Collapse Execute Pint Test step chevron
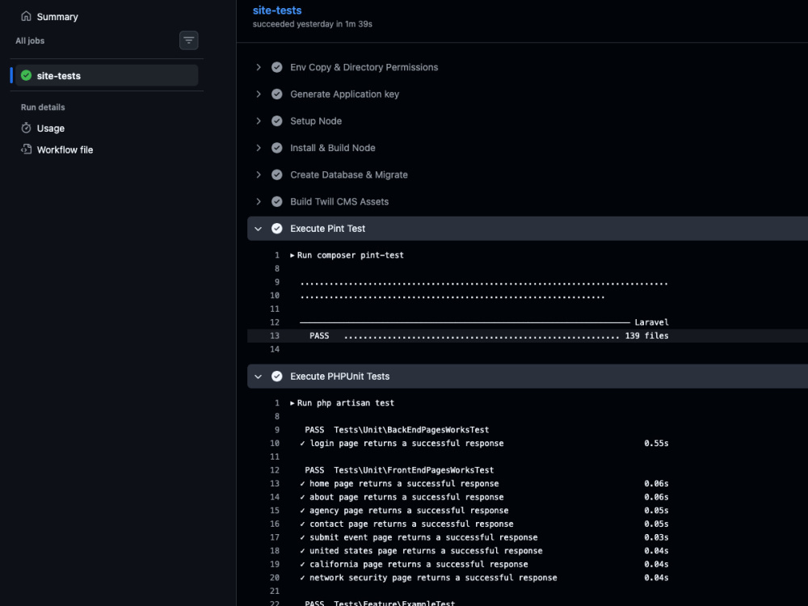The width and height of the screenshot is (808, 606). [259, 229]
